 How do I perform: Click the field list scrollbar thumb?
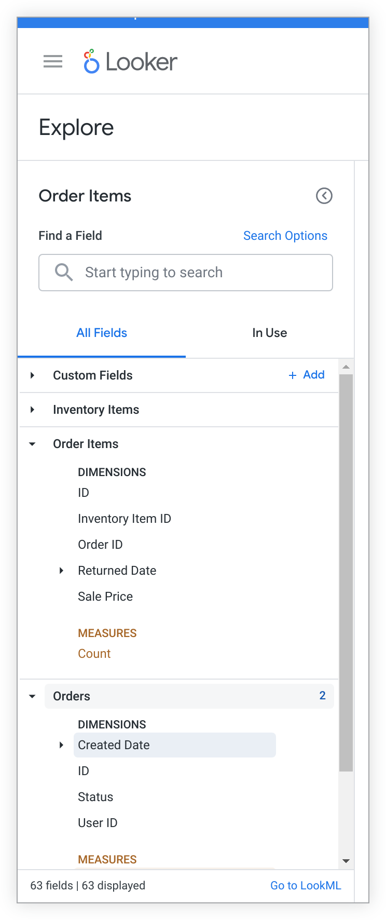[346, 571]
